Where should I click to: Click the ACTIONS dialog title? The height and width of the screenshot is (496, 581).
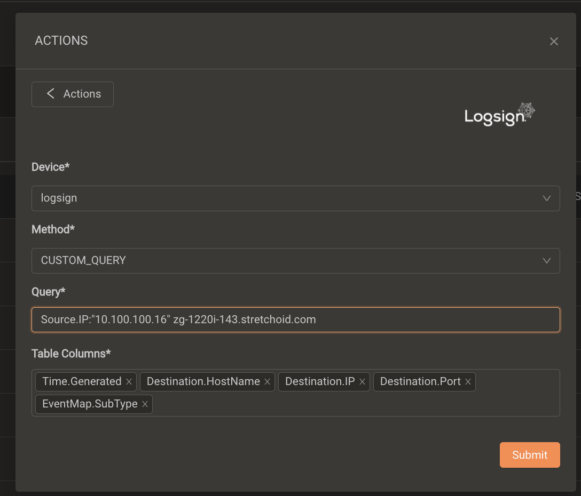61,41
